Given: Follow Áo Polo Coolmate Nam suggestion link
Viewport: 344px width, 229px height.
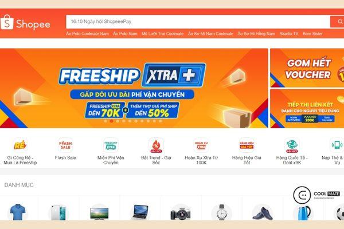Looking at the screenshot, I should coord(87,34).
